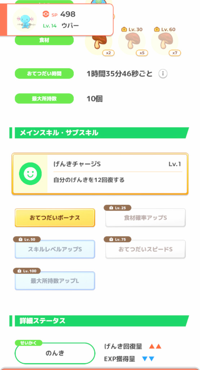Tap the のんき nature box

coord(55,353)
